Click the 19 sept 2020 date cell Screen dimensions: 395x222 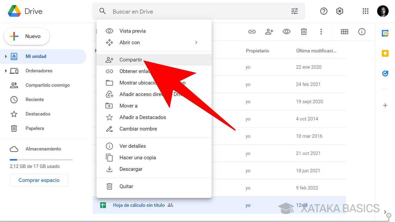point(309,102)
